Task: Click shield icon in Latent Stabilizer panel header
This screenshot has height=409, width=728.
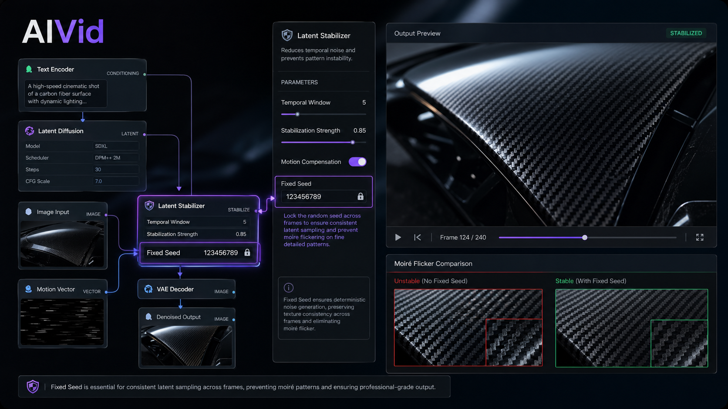Action: point(287,35)
